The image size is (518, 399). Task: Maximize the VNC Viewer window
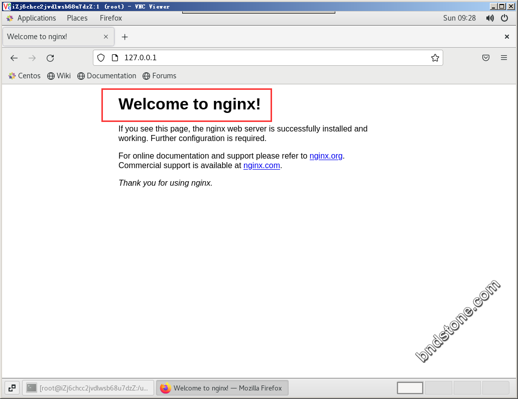click(x=502, y=7)
